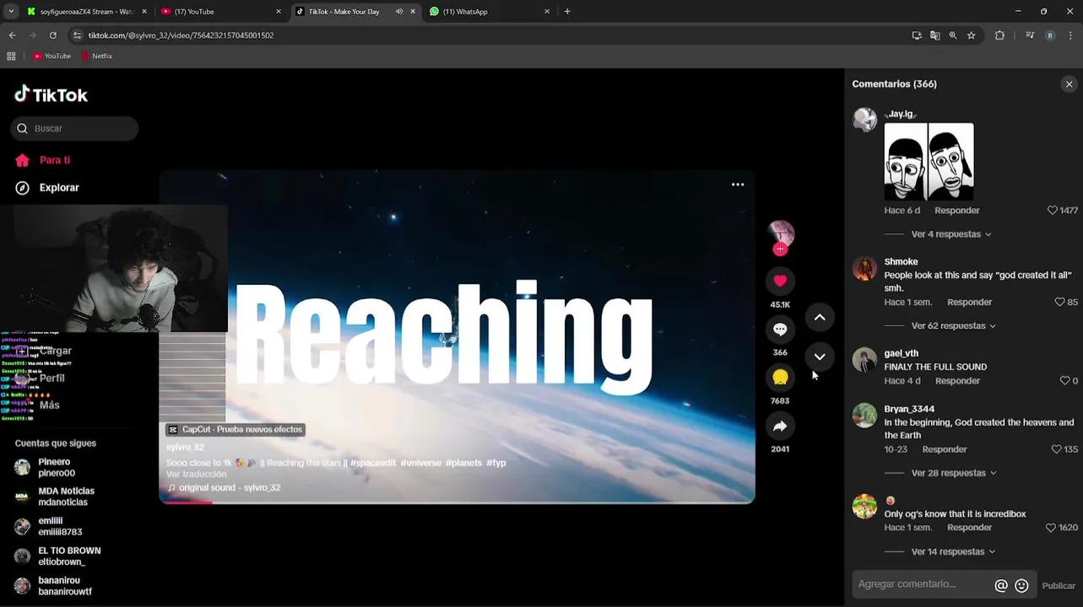Click Ver traducción link
The image size is (1083, 607).
point(197,475)
